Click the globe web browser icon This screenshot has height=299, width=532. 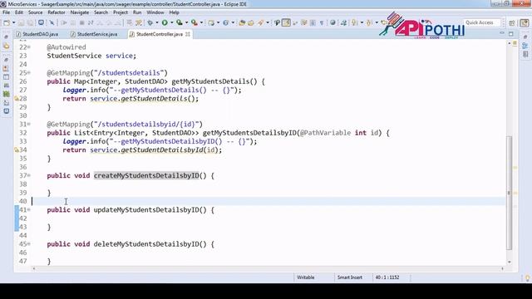(332, 22)
